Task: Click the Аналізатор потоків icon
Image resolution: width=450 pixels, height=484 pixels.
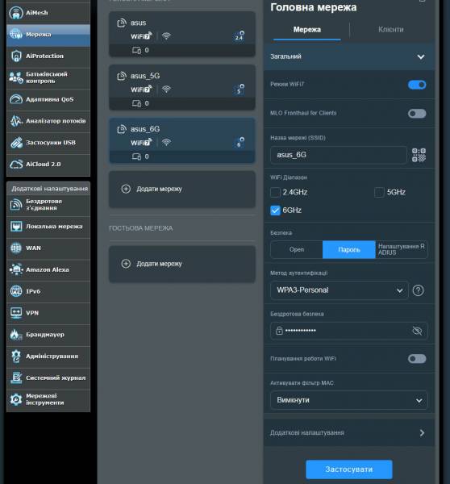Action: point(16,121)
